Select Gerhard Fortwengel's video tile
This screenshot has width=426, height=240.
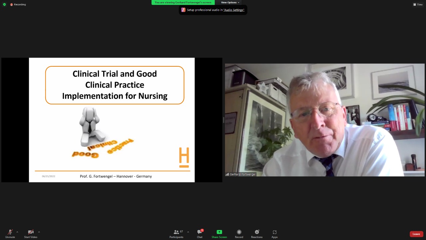(x=324, y=120)
